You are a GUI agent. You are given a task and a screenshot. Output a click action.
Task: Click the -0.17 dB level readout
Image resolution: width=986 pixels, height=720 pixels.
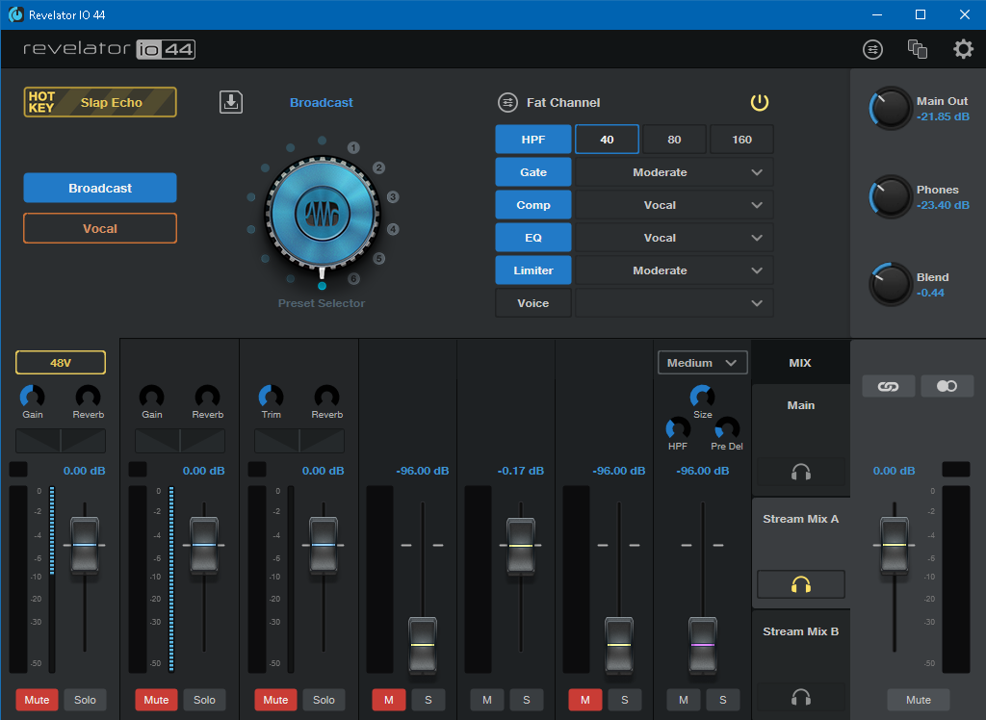520,471
